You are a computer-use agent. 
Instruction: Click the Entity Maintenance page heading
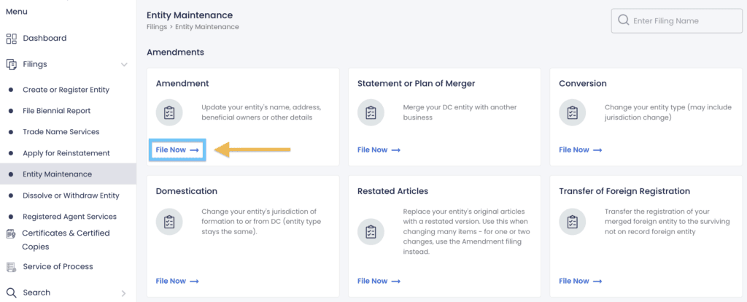point(190,16)
